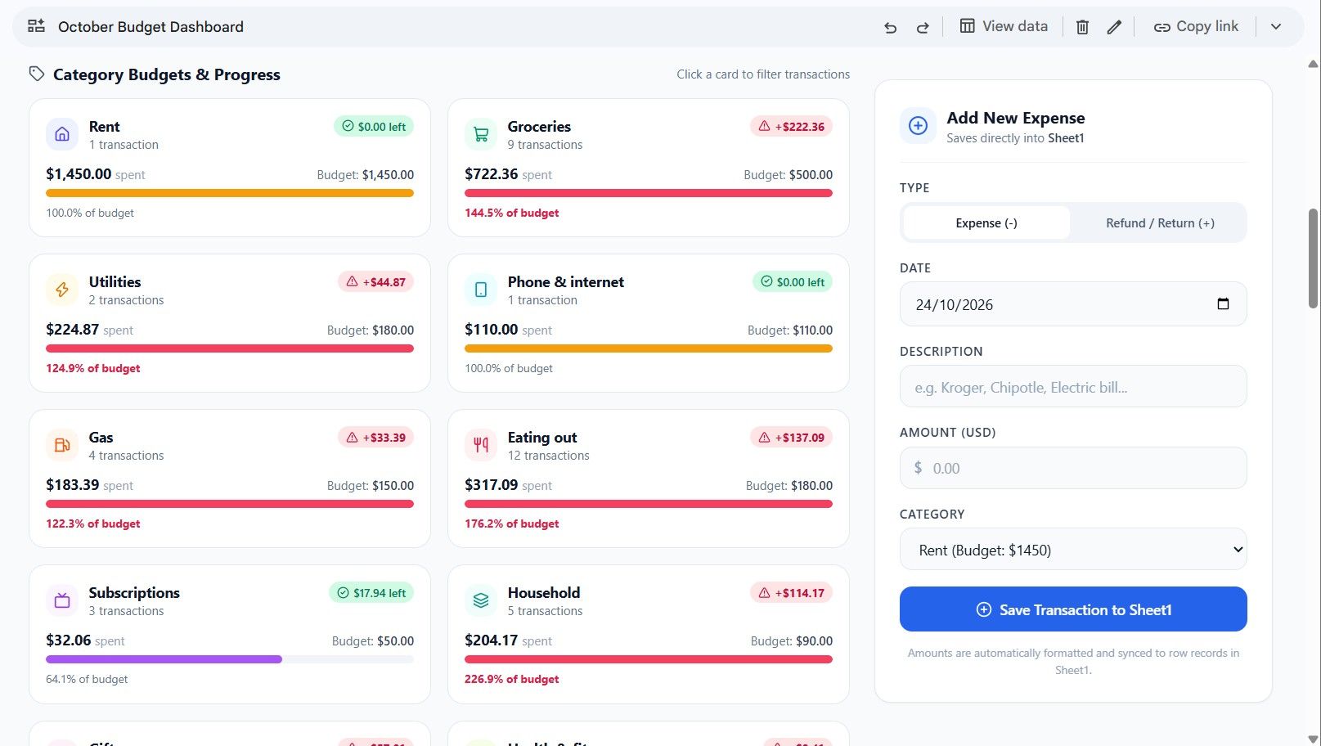Click the Rent house icon
Image resolution: width=1321 pixels, height=746 pixels.
click(x=62, y=134)
